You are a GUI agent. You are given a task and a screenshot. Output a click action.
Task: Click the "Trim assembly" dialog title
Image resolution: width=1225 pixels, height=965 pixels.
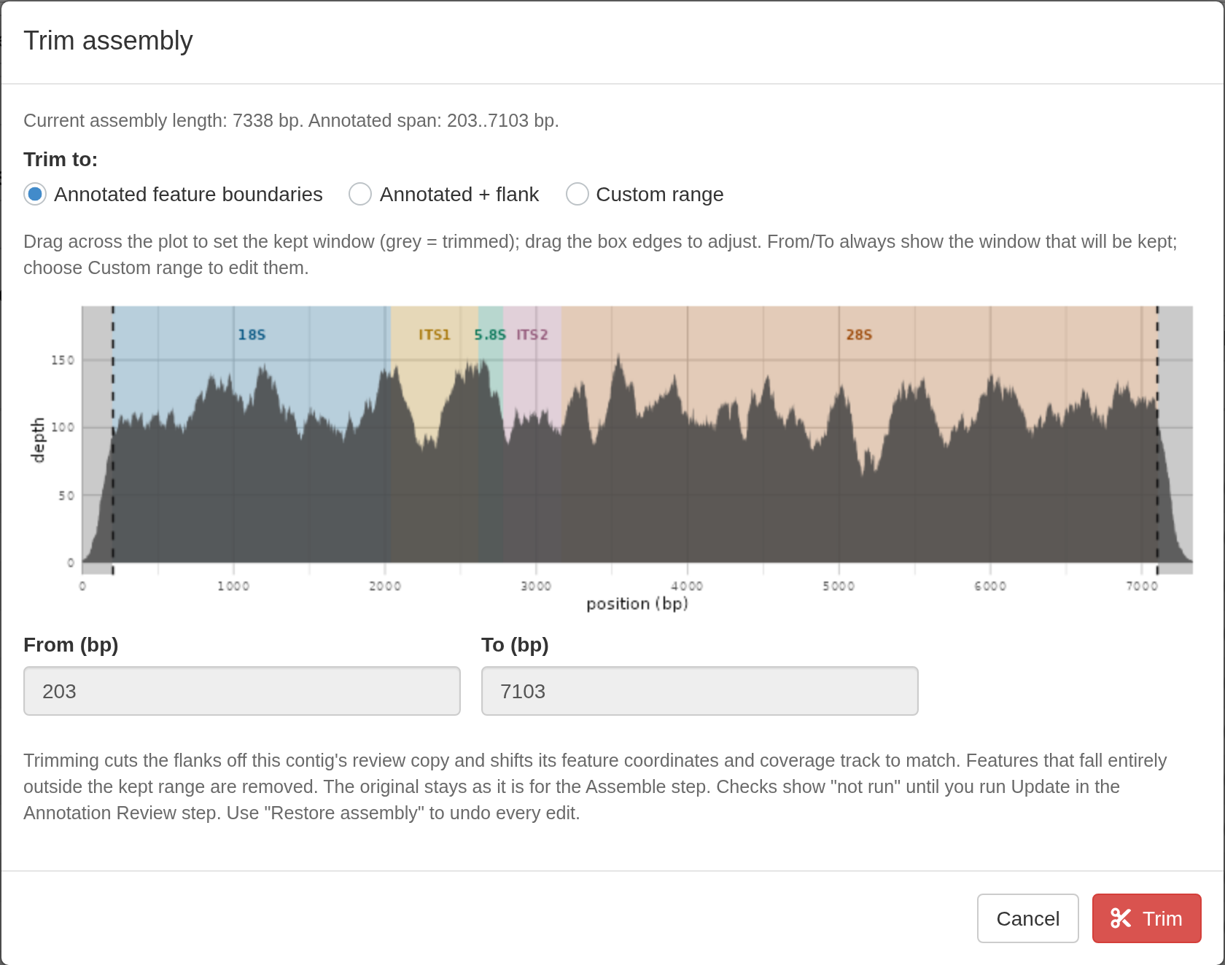point(108,41)
